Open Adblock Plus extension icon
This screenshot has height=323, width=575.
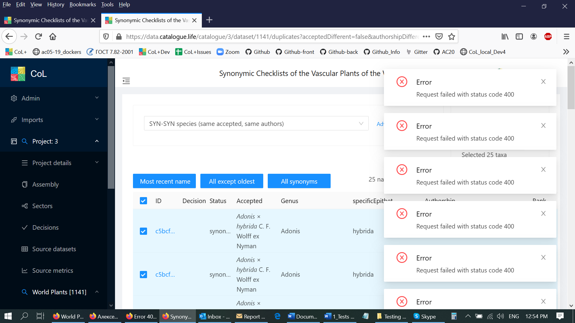pyautogui.click(x=548, y=36)
